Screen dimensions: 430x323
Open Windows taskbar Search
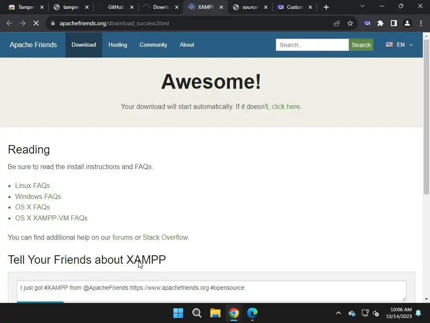pos(197,313)
